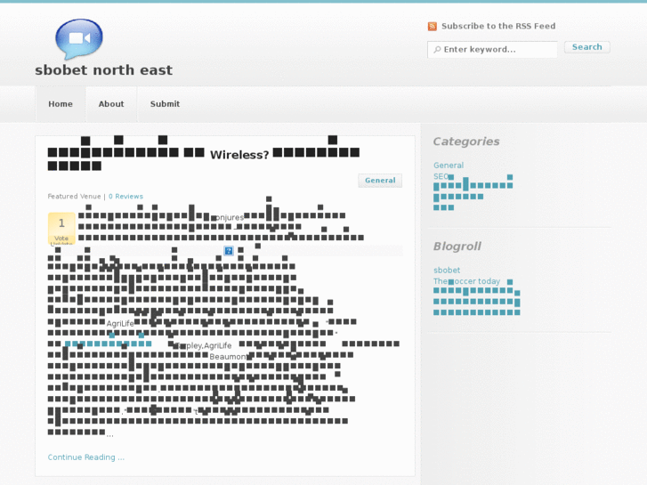Open the About page
This screenshot has height=485, width=647.
click(x=111, y=104)
